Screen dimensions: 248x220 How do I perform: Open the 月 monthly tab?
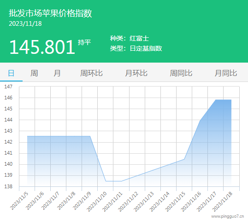tap(57, 73)
